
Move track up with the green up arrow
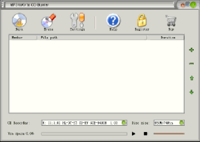(x=192, y=78)
